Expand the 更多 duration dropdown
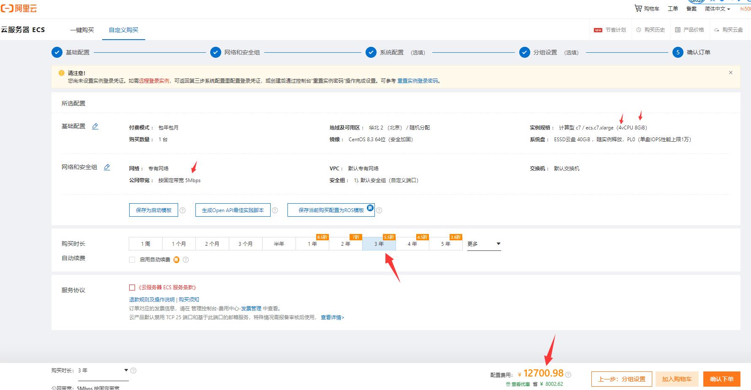The width and height of the screenshot is (751, 390). pos(484,244)
